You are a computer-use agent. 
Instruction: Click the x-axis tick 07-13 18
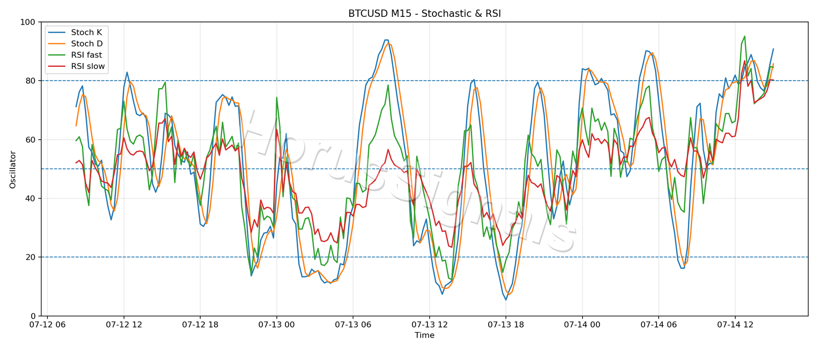506,325
